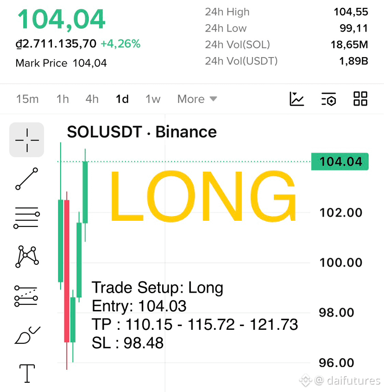Select the XABCD pattern tool

click(x=27, y=257)
